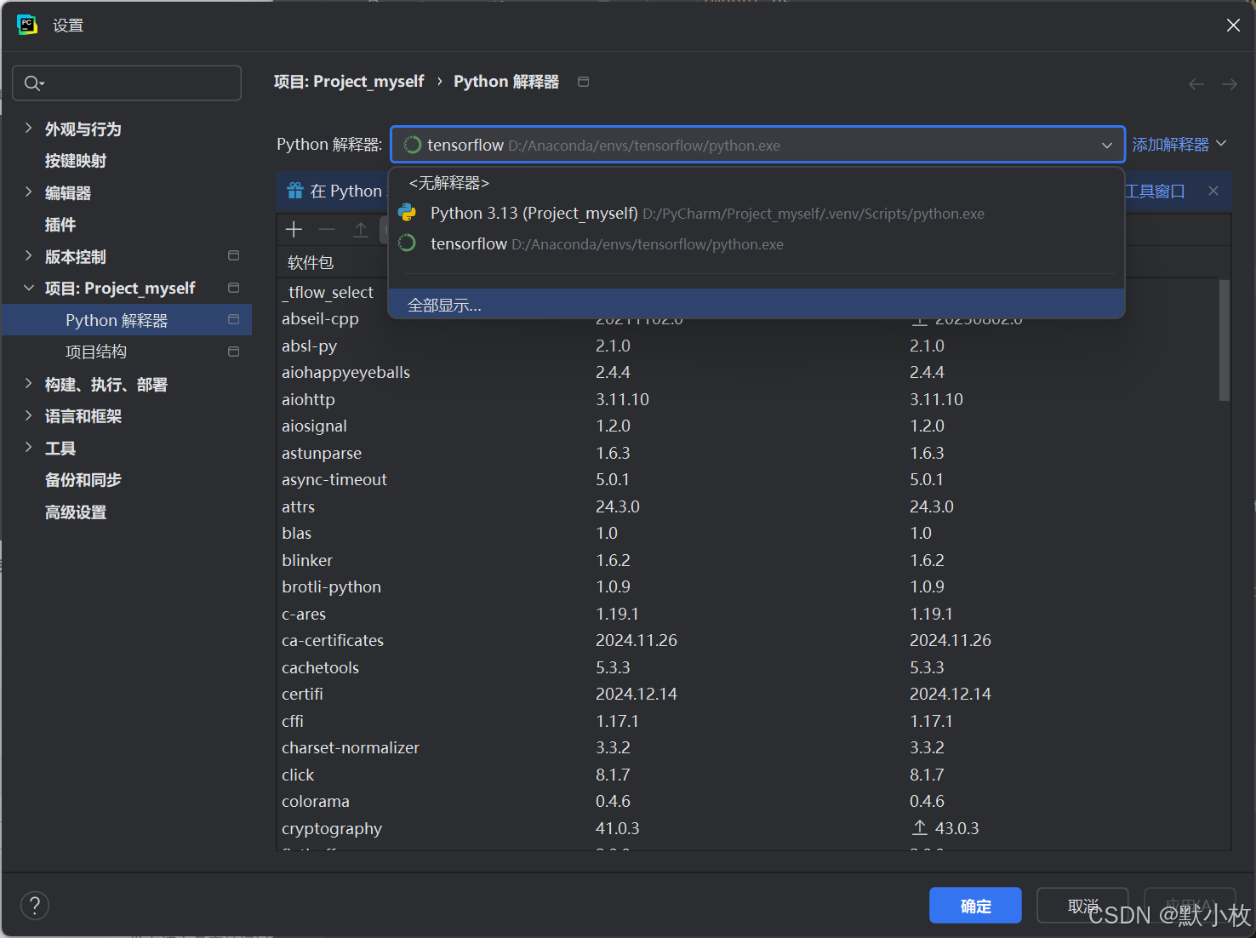Viewport: 1256px width, 938px height.
Task: Click 项目: Project_myself breadcrumb
Action: [349, 82]
